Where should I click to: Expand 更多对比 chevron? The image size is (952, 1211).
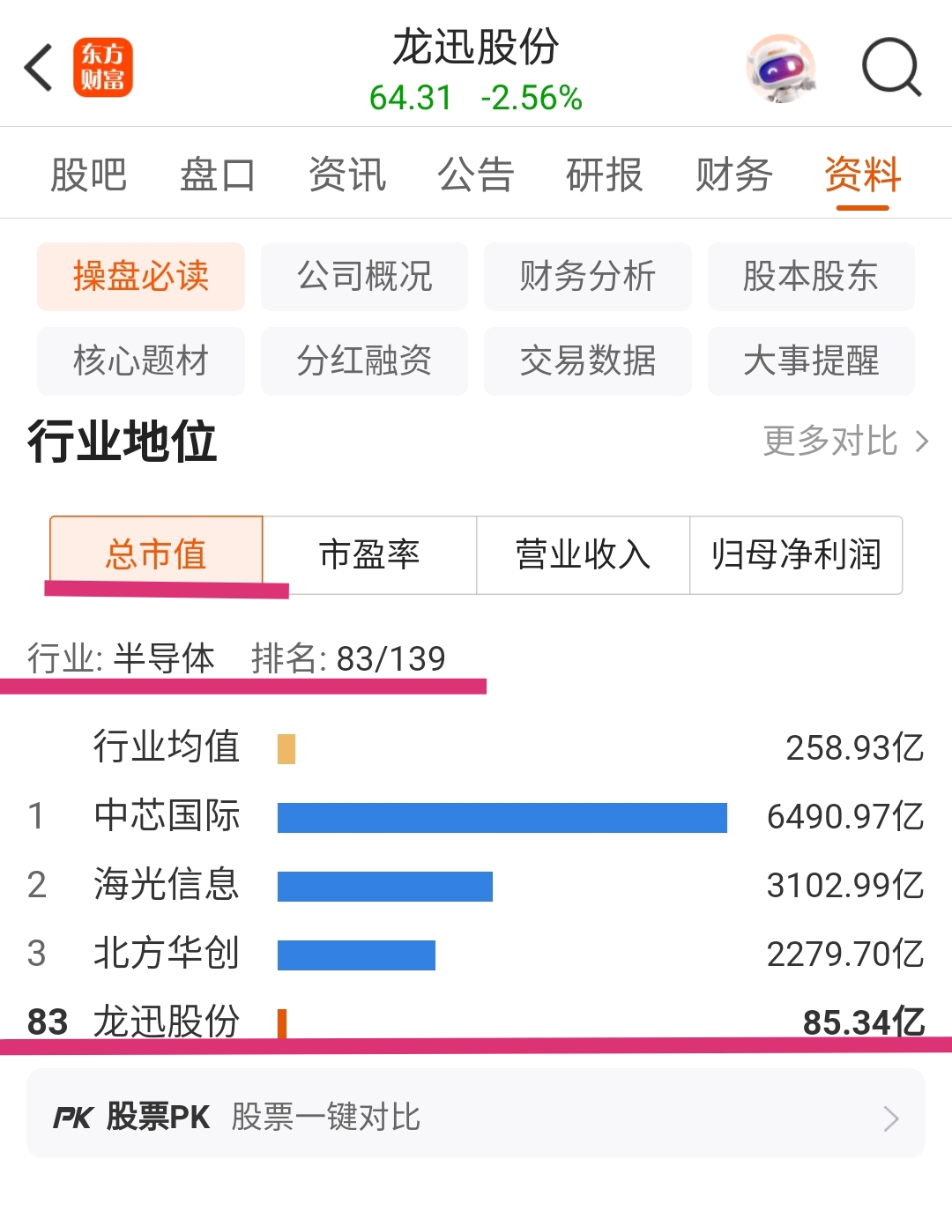click(x=922, y=441)
